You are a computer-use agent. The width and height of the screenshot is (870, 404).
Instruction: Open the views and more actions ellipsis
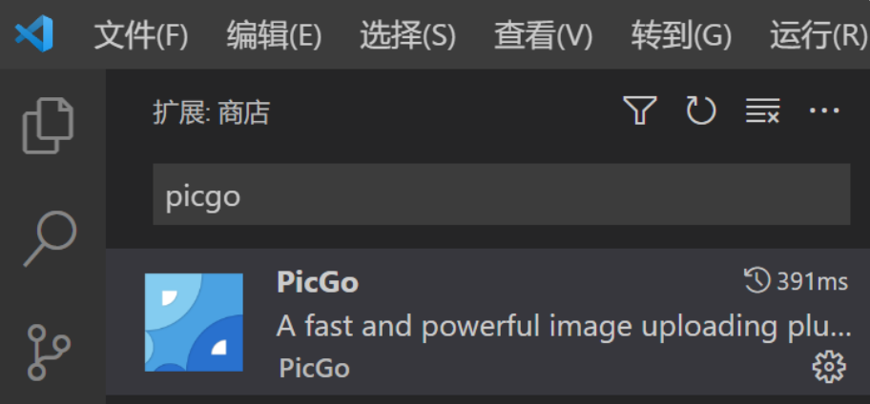(x=824, y=111)
